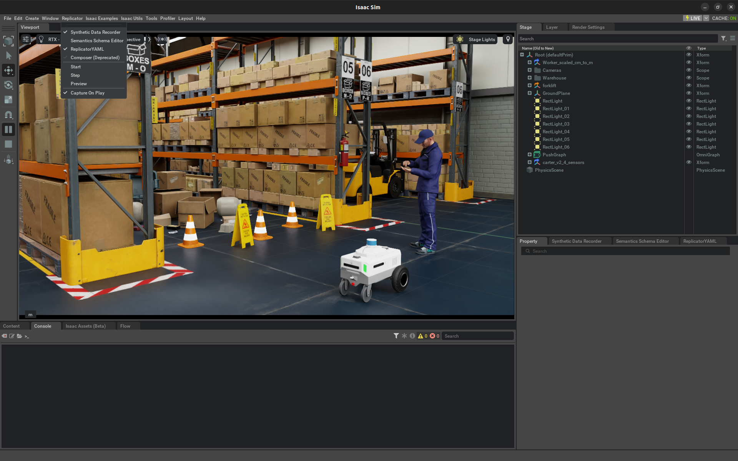The width and height of the screenshot is (738, 461).
Task: Select the PhysicsScene prim
Action: (549, 170)
